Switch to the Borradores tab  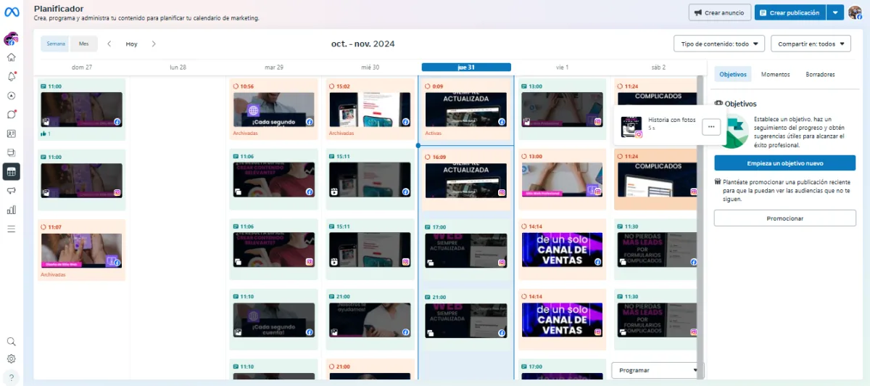tap(820, 74)
